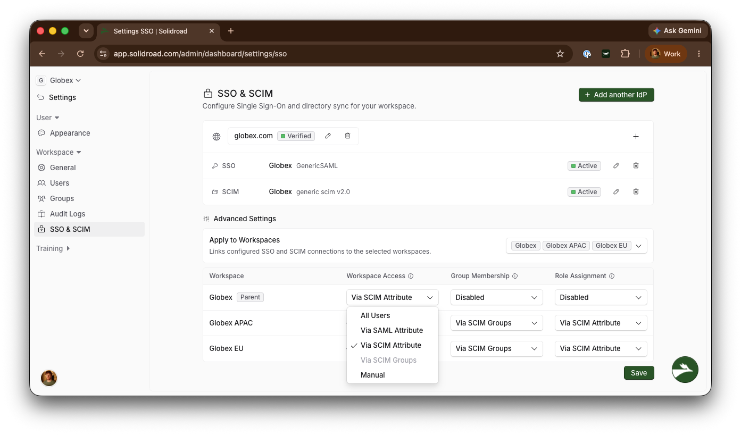Image resolution: width=741 pixels, height=435 pixels.
Task: View site information icon in address bar
Action: tap(104, 54)
